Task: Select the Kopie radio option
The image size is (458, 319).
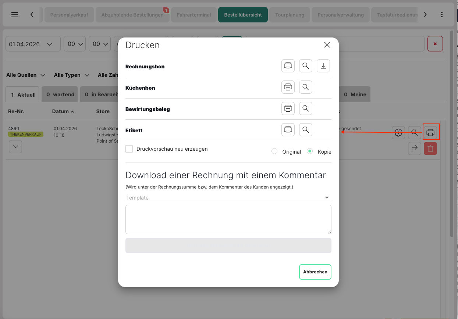Action: (x=310, y=151)
